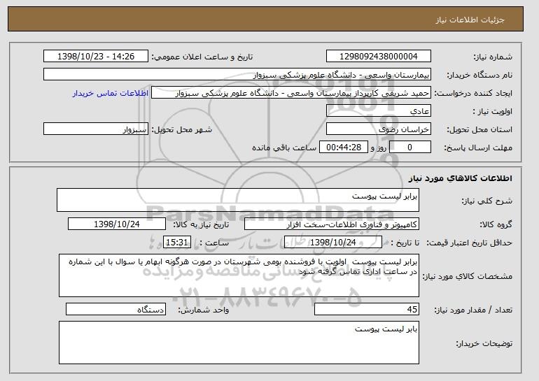This screenshot has width=539, height=381.
Task: Click the گروه کالا label
Action: click(x=496, y=224)
